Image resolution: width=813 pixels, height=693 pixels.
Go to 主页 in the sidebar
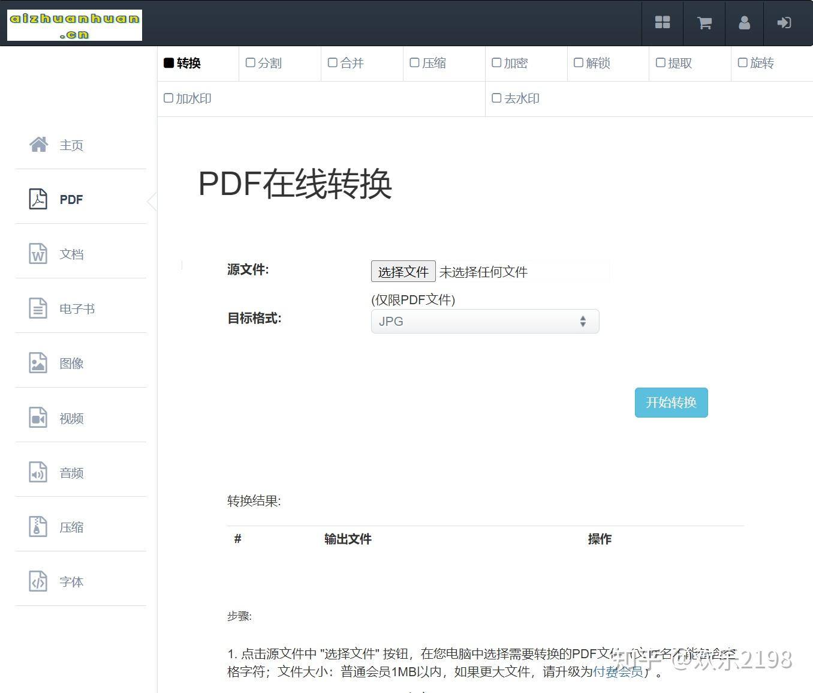[71, 145]
